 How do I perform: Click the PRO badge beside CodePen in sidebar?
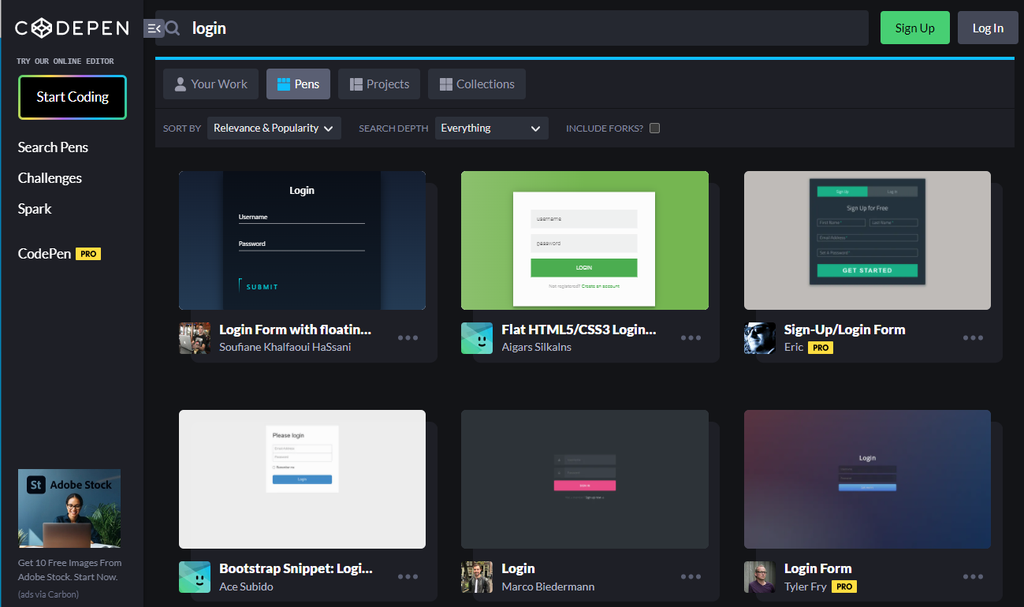[88, 254]
